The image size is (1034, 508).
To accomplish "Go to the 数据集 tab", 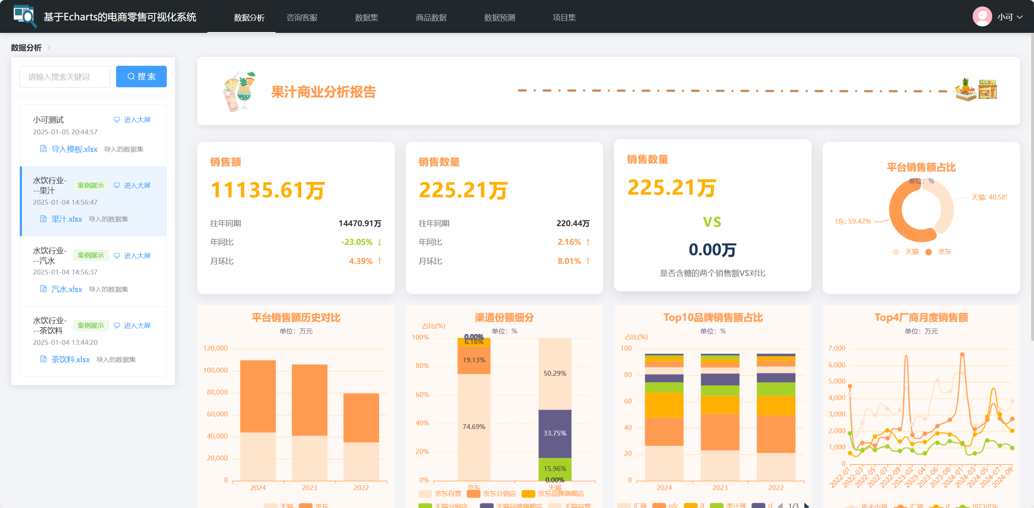I will [366, 17].
